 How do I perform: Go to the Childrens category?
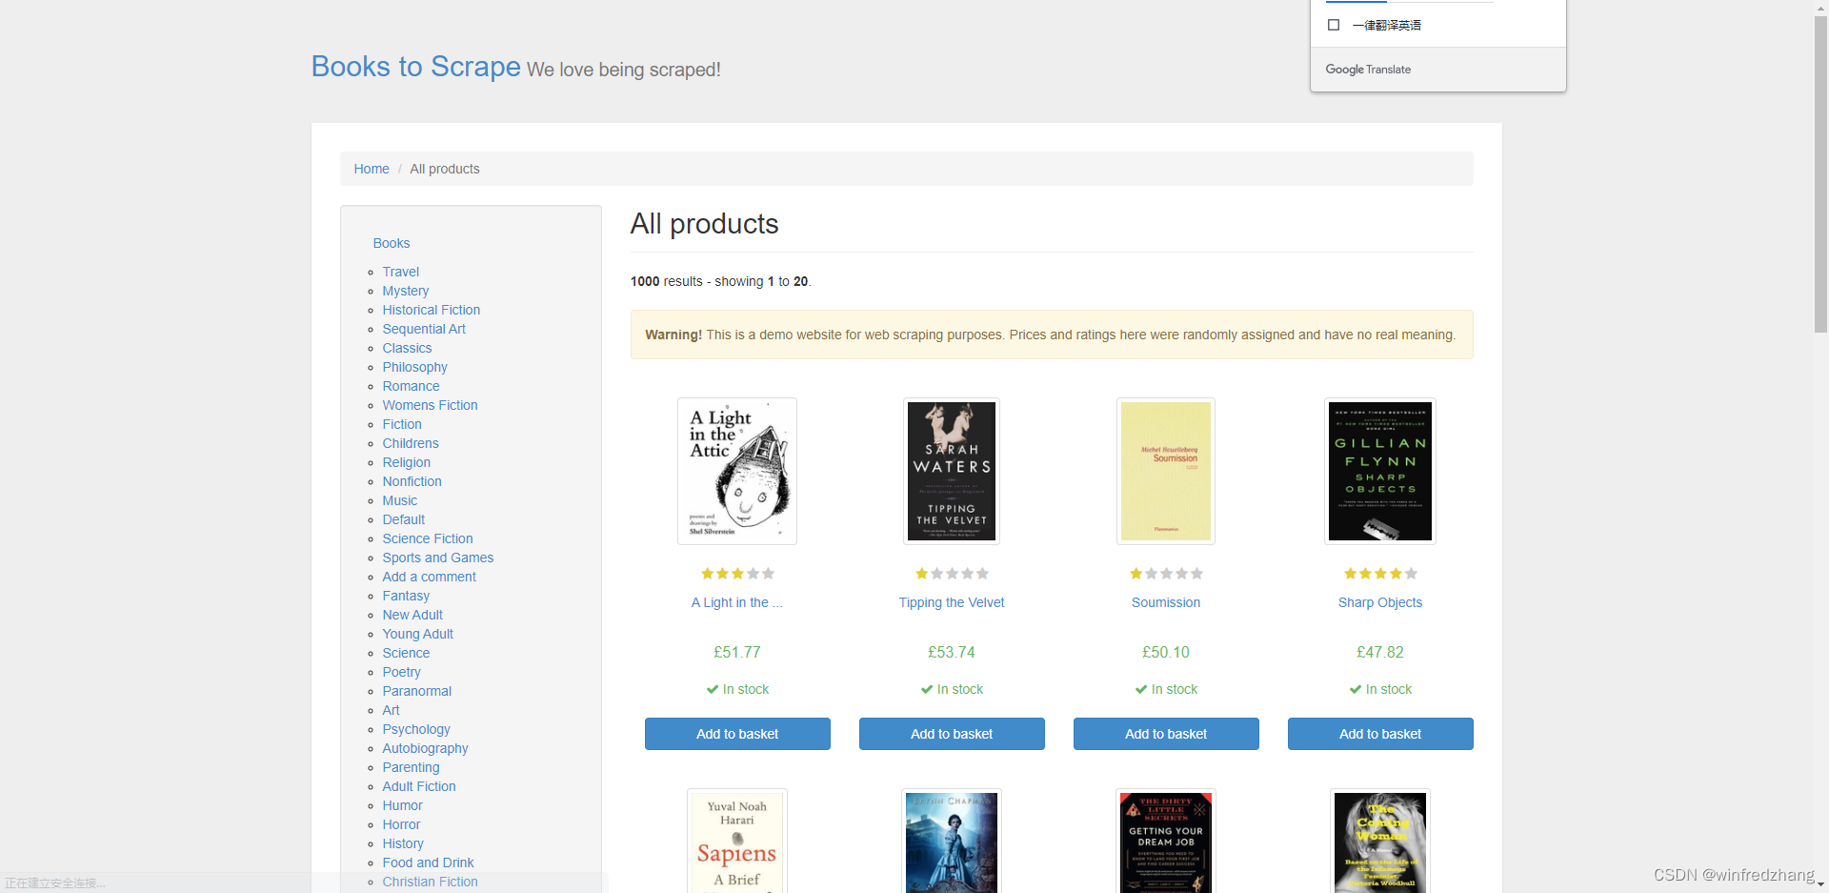[411, 443]
